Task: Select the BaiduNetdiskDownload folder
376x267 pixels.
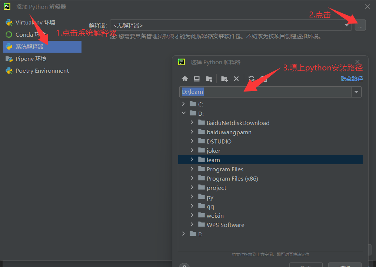Action: click(270, 123)
